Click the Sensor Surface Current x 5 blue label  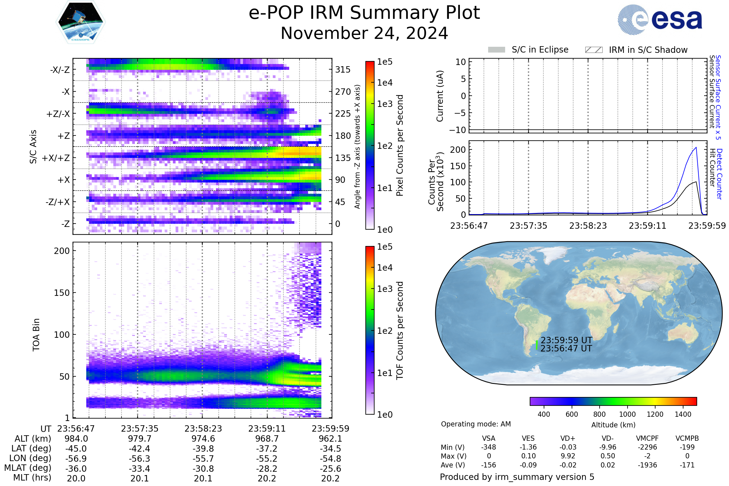coord(718,97)
